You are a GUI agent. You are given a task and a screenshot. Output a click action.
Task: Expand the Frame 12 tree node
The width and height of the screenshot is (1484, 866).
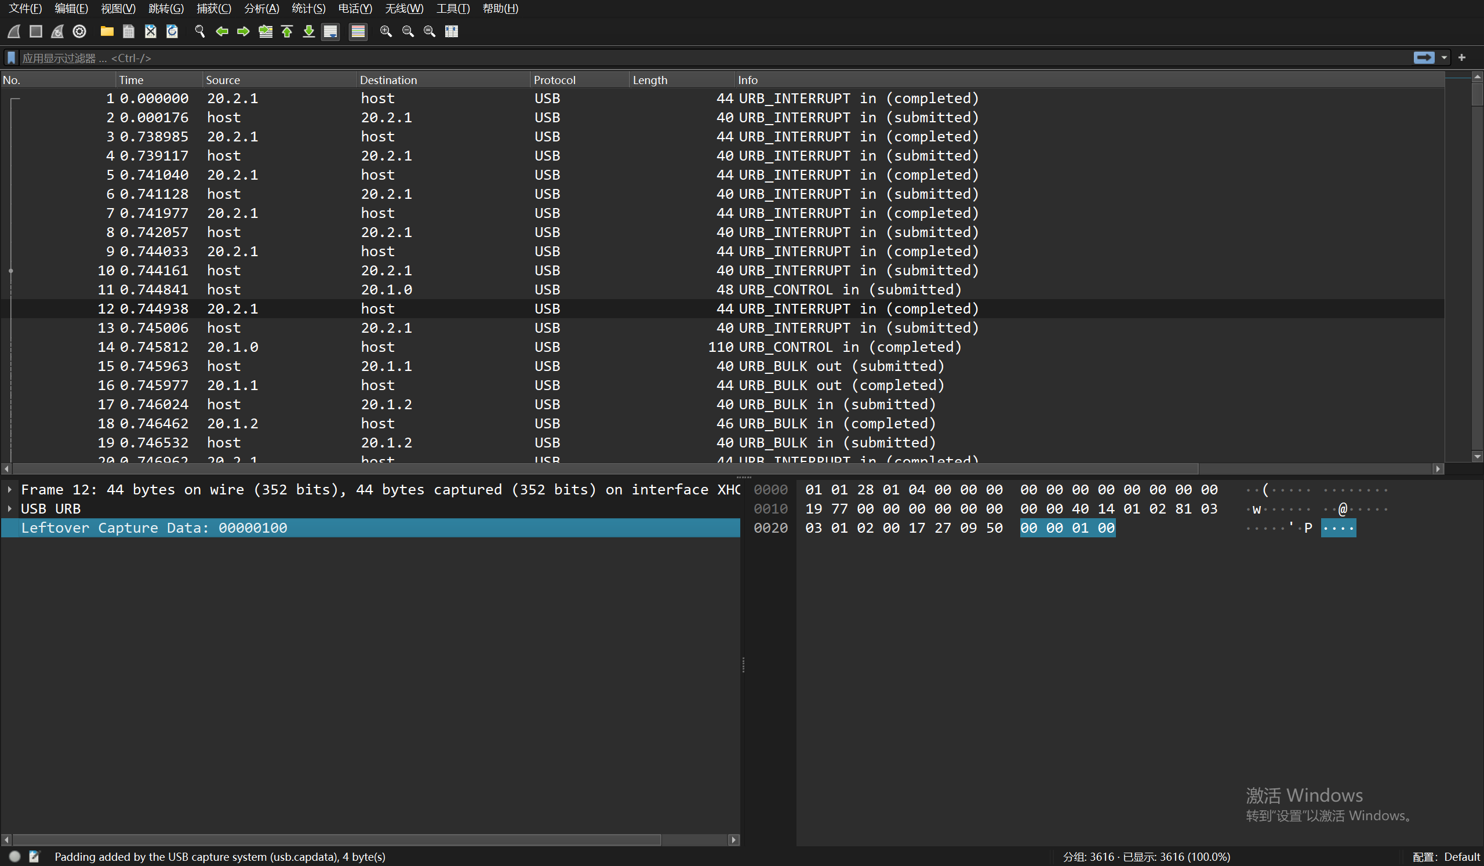10,489
